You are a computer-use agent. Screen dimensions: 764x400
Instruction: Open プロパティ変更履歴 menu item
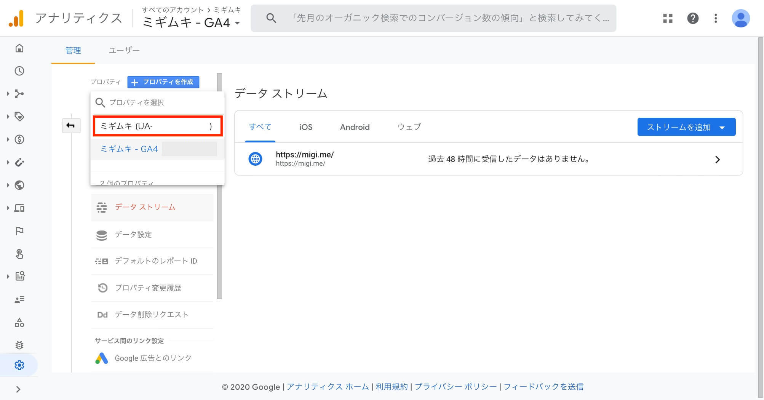[152, 288]
